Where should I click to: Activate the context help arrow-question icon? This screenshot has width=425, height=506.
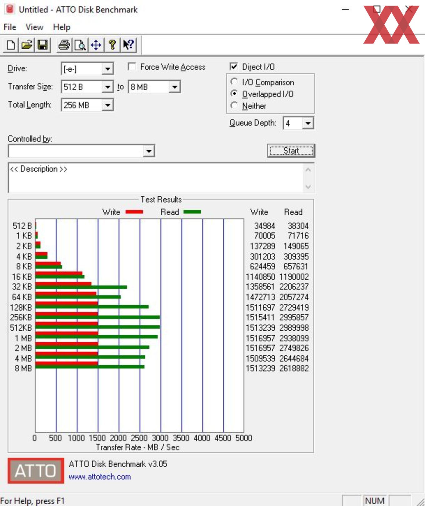pyautogui.click(x=128, y=45)
